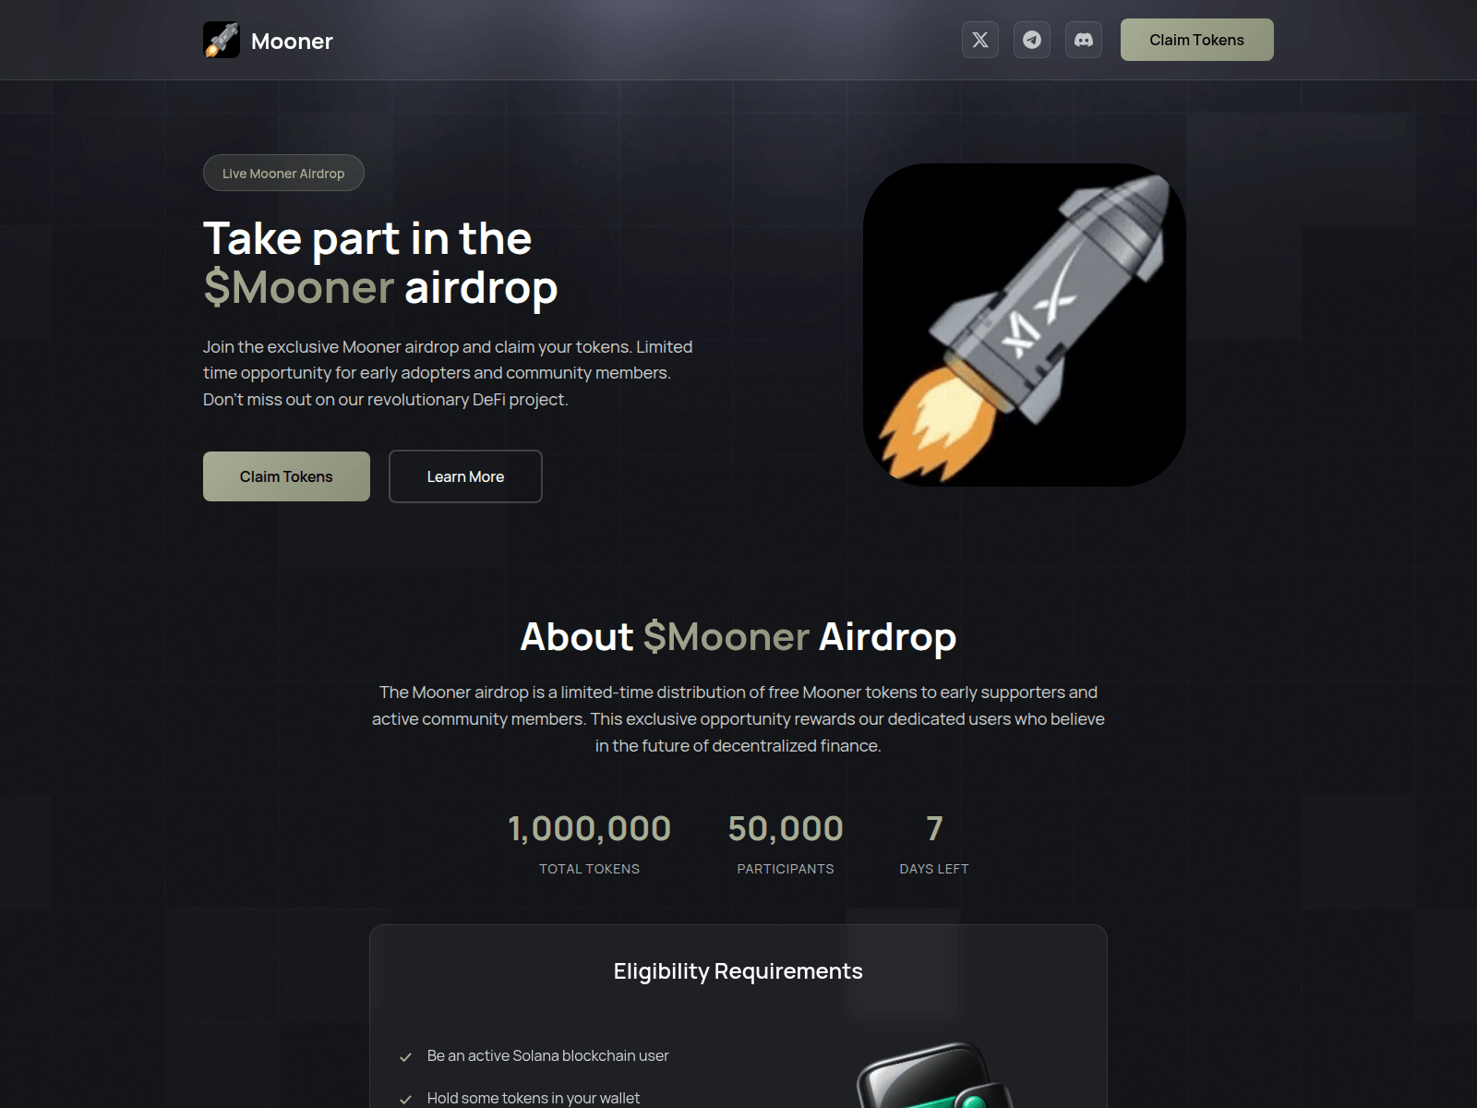Select the Live Mooner Airdrop badge
This screenshot has height=1108, width=1477.
tap(283, 173)
